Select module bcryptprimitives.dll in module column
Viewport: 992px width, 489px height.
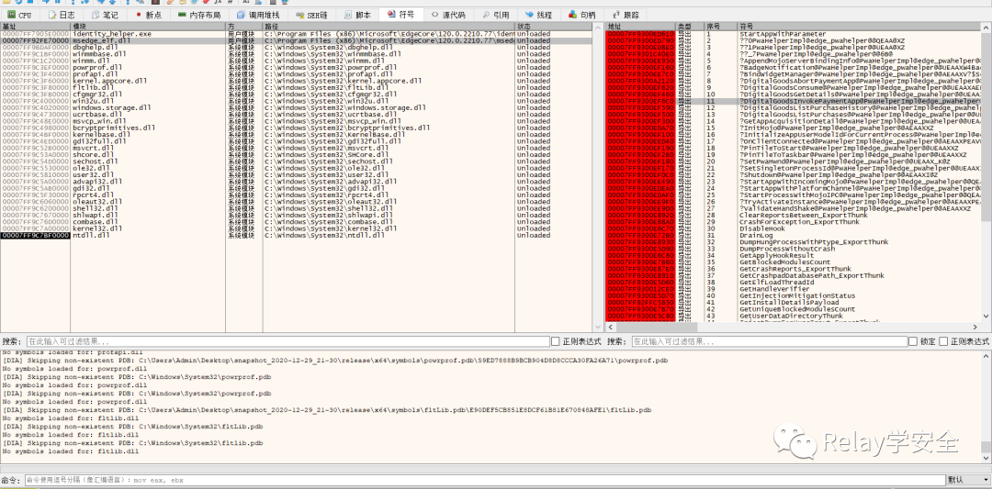point(114,128)
